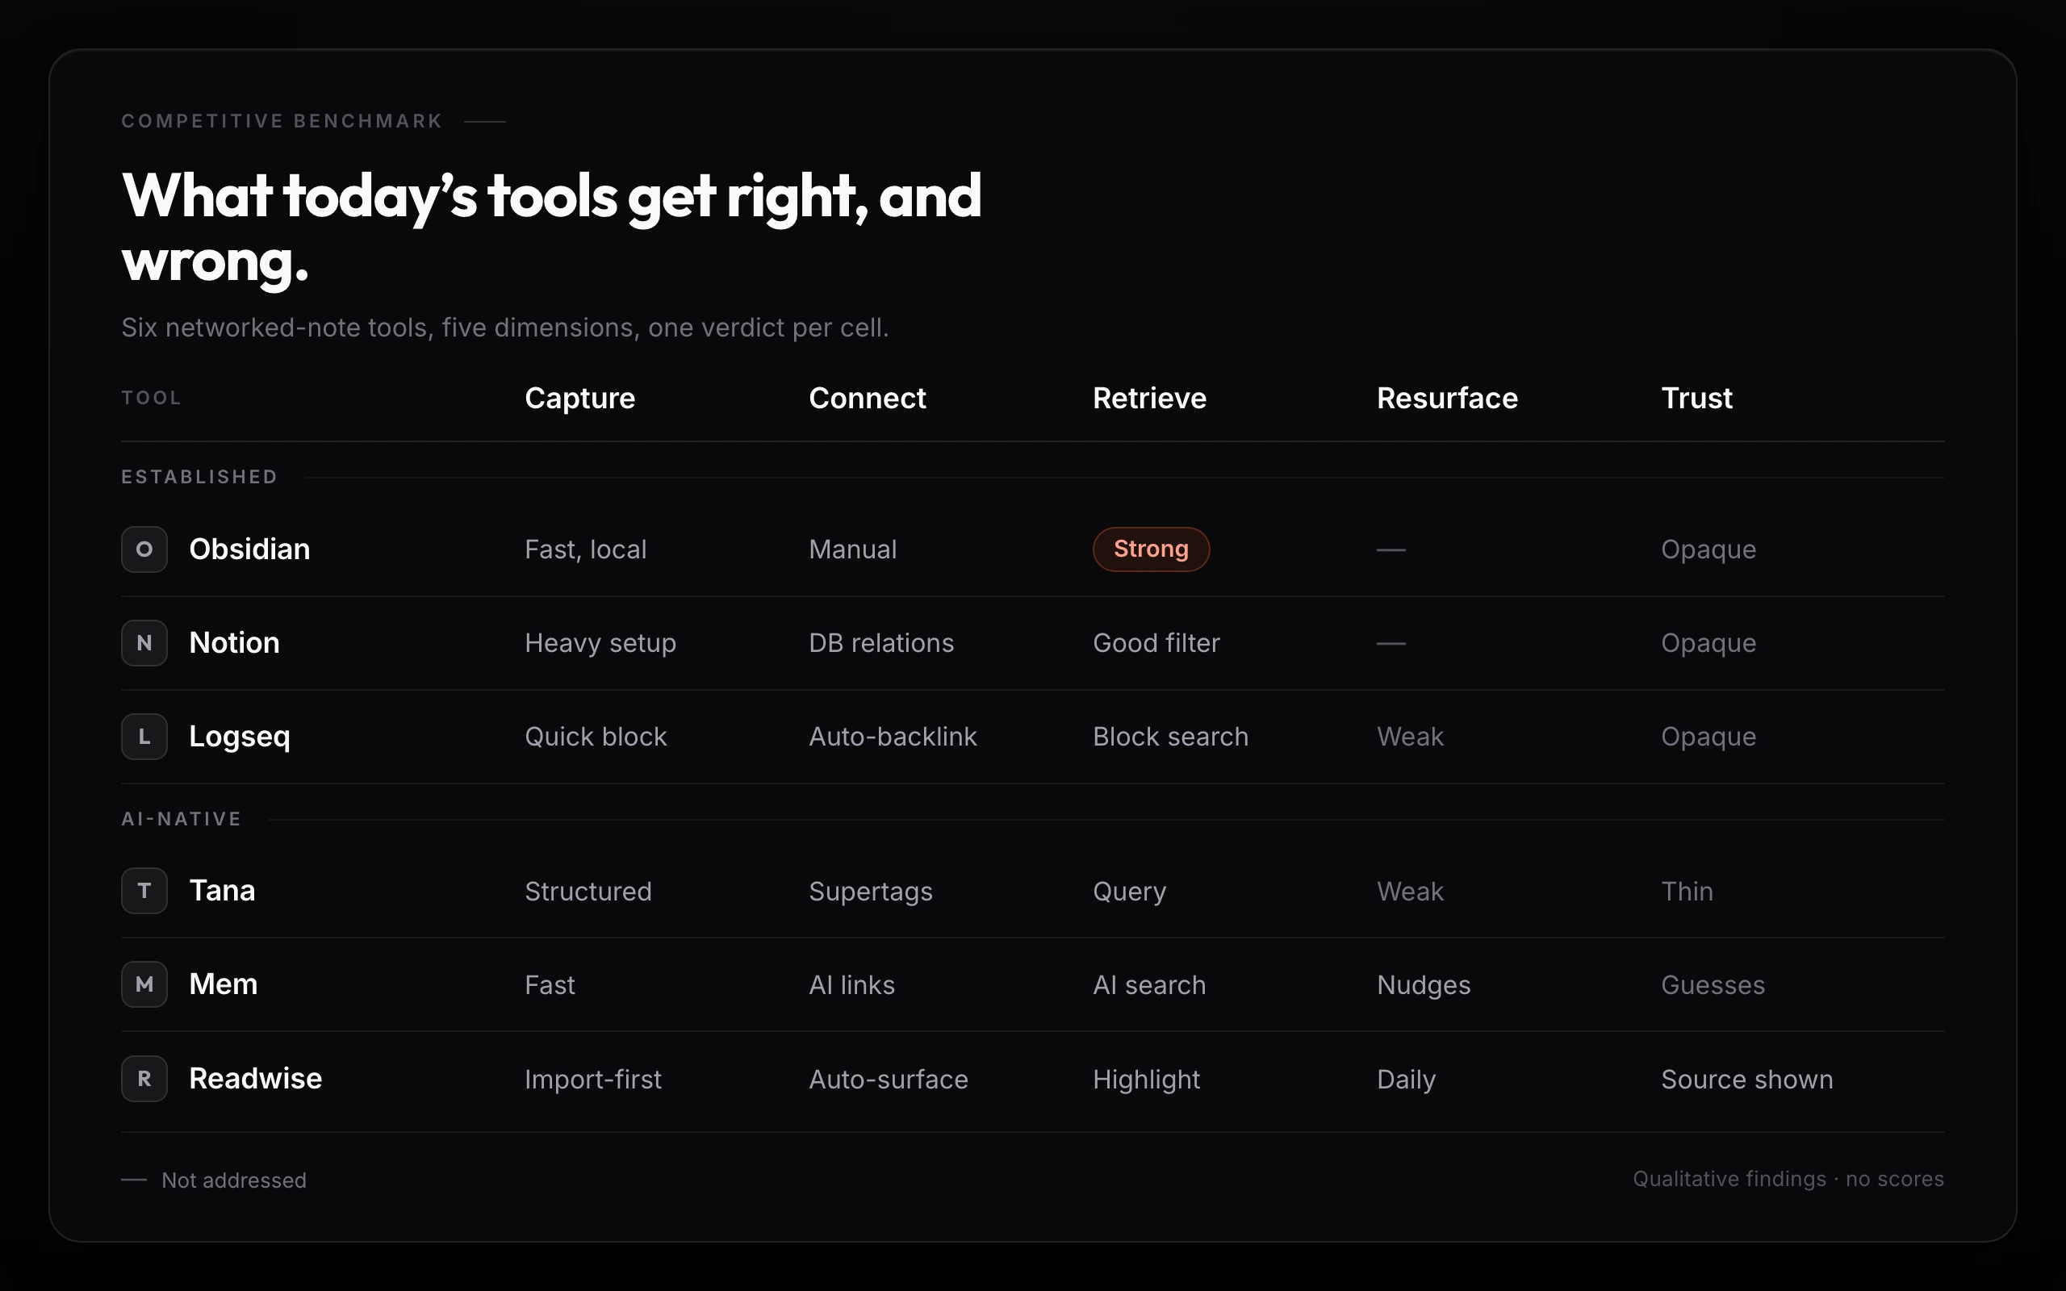Click the Mem tool name
2066x1291 pixels.
pos(223,984)
